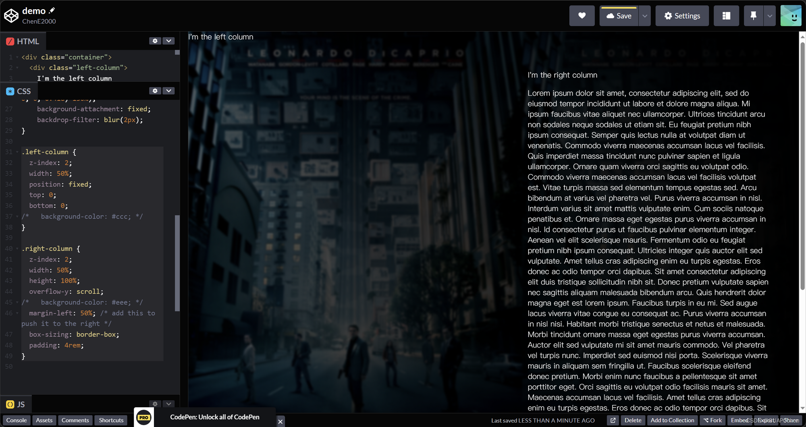Click the preview pane vertical scrollbar
This screenshot has width=806, height=427.
(x=802, y=165)
